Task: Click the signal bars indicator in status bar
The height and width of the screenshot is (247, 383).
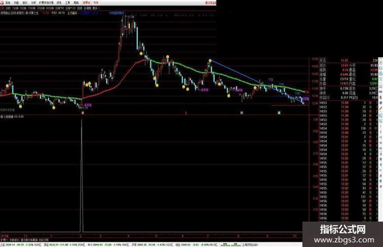Action: [x=230, y=245]
